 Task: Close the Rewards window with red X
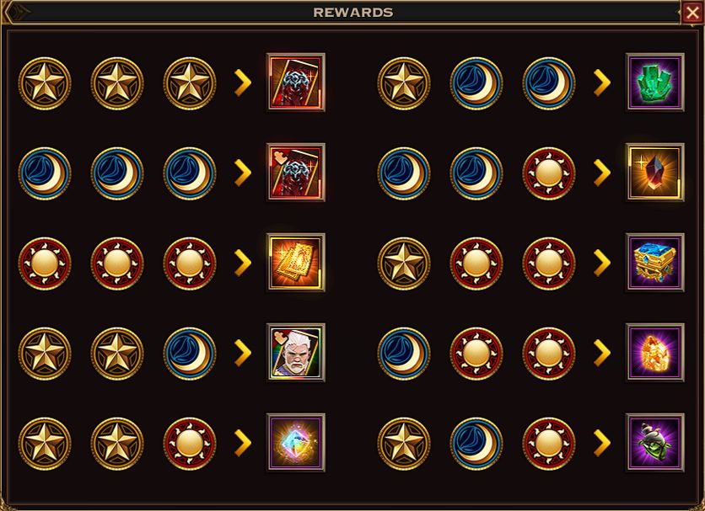point(692,13)
